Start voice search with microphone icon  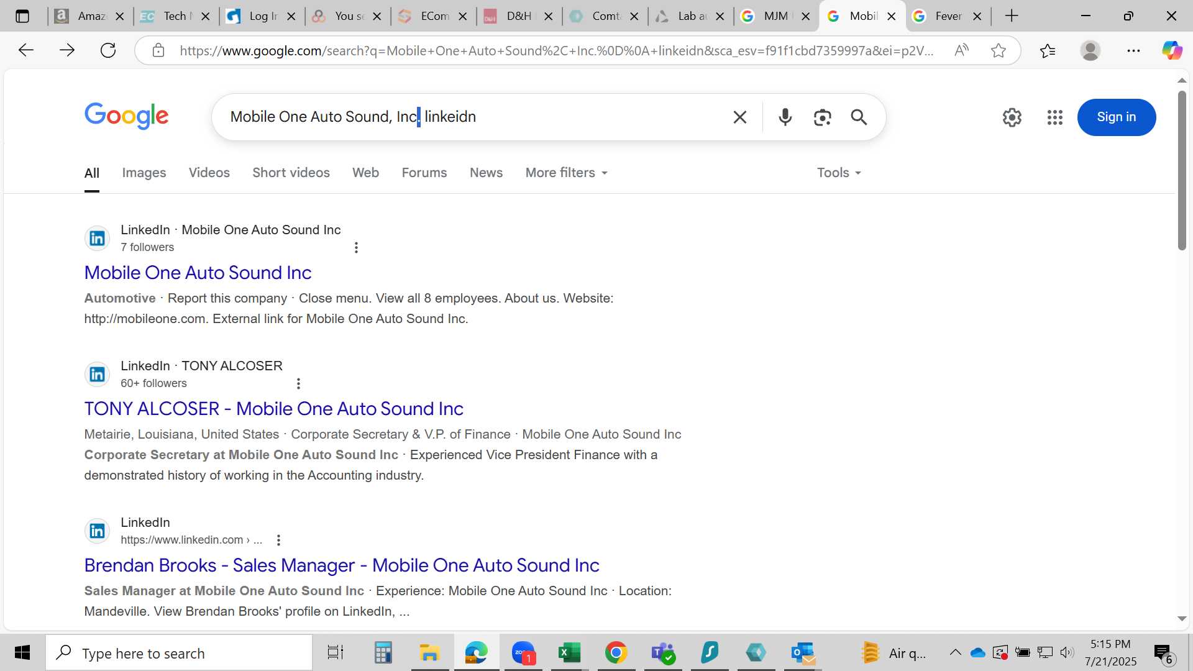[785, 117]
